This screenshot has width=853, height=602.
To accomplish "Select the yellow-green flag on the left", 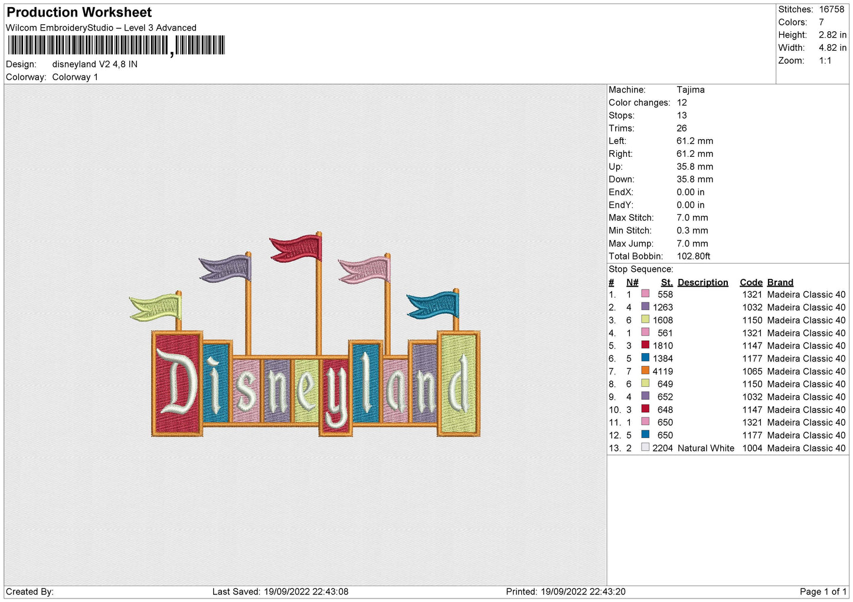I will [155, 308].
